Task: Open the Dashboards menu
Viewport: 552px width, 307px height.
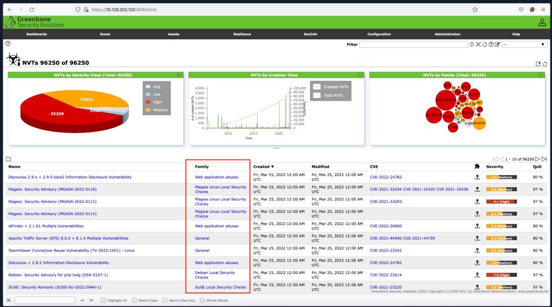Action: point(37,34)
